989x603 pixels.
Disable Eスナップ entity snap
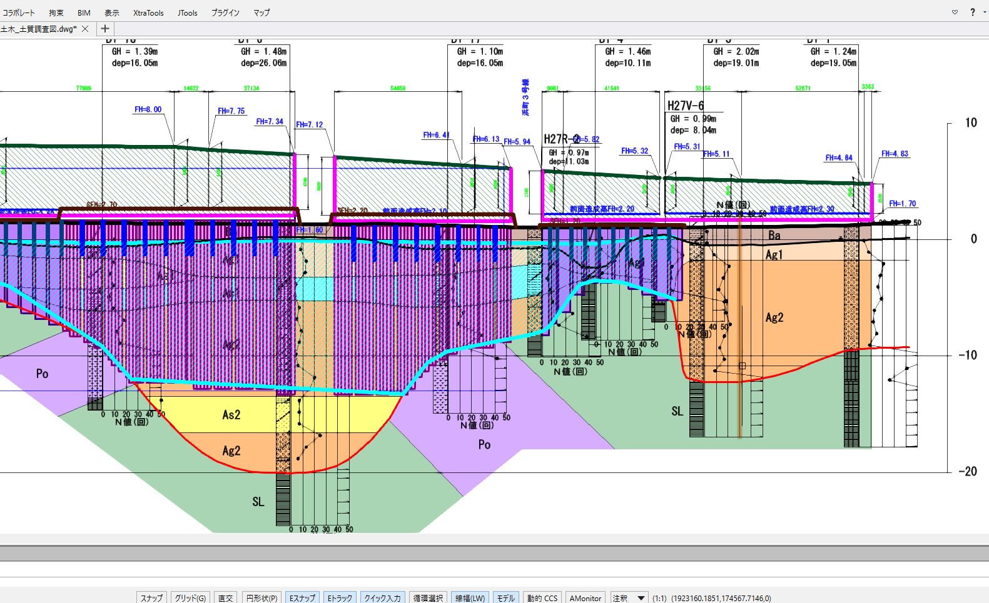coord(302,598)
